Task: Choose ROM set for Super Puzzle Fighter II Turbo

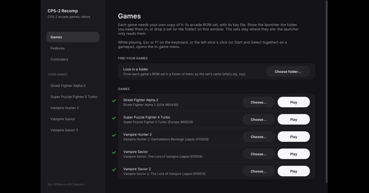Action: [x=258, y=119]
